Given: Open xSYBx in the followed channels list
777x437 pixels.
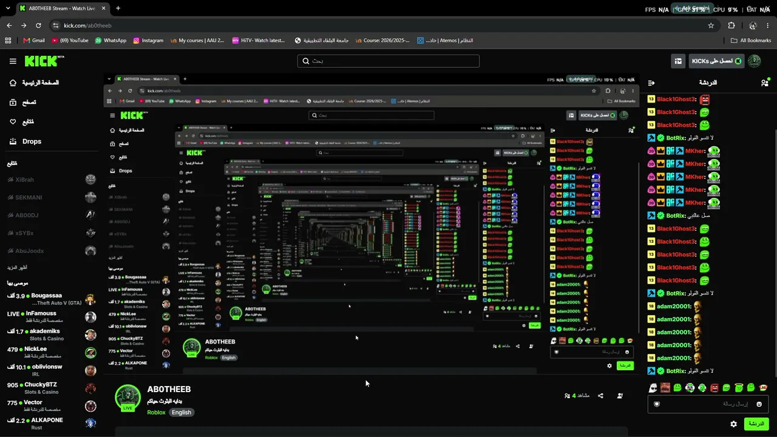Looking at the screenshot, I should click(52, 233).
